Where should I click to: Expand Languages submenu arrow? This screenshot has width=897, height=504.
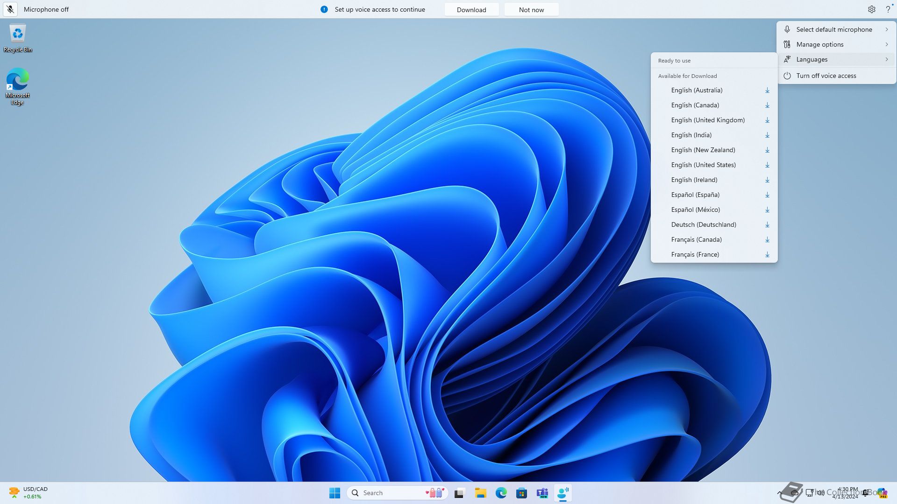tap(887, 59)
